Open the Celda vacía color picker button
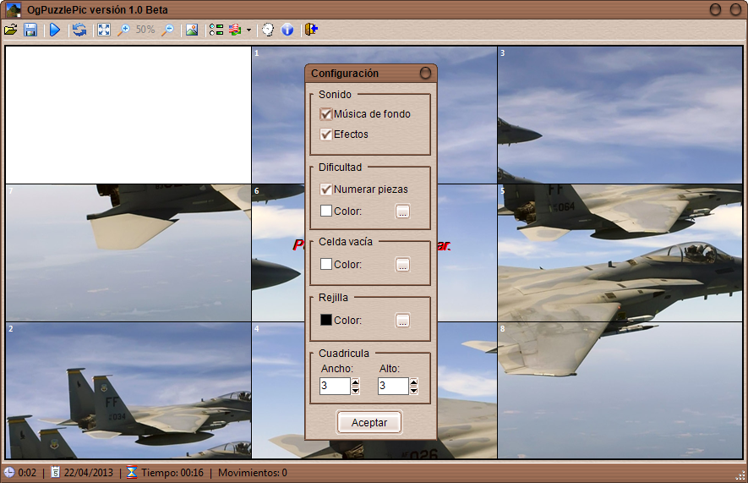Viewport: 748px width, 483px height. point(402,265)
